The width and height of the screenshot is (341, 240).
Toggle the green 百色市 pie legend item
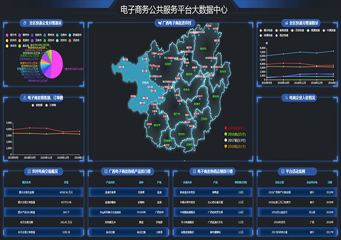coord(49,41)
